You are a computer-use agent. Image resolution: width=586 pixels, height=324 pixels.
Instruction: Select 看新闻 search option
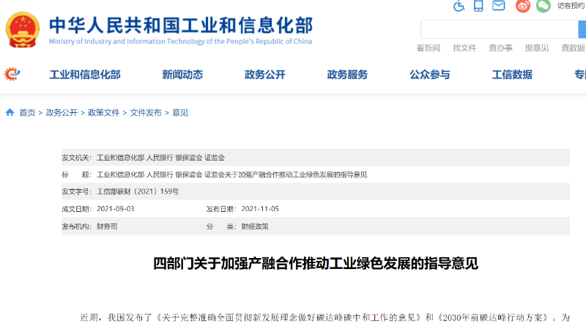[x=429, y=48]
